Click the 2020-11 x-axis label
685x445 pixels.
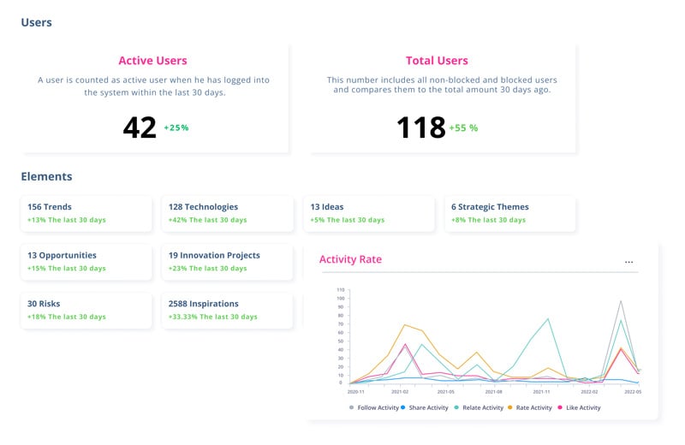click(x=355, y=392)
